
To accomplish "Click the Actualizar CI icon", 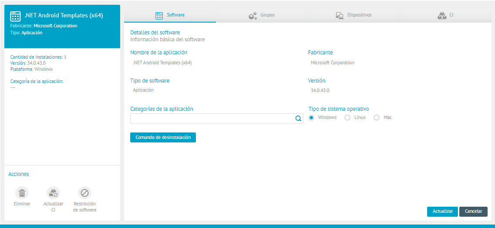I will (54, 193).
